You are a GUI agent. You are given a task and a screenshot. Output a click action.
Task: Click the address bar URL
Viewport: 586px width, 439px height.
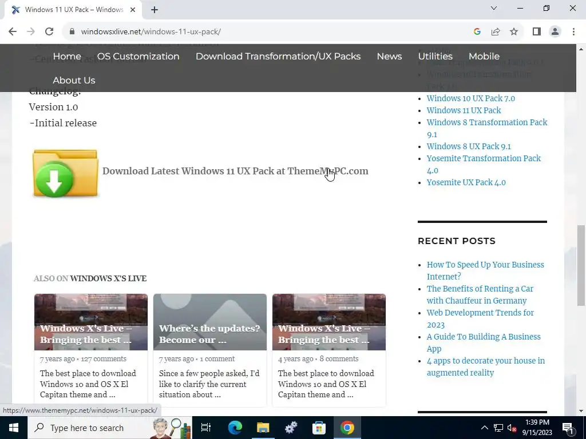[x=151, y=32]
